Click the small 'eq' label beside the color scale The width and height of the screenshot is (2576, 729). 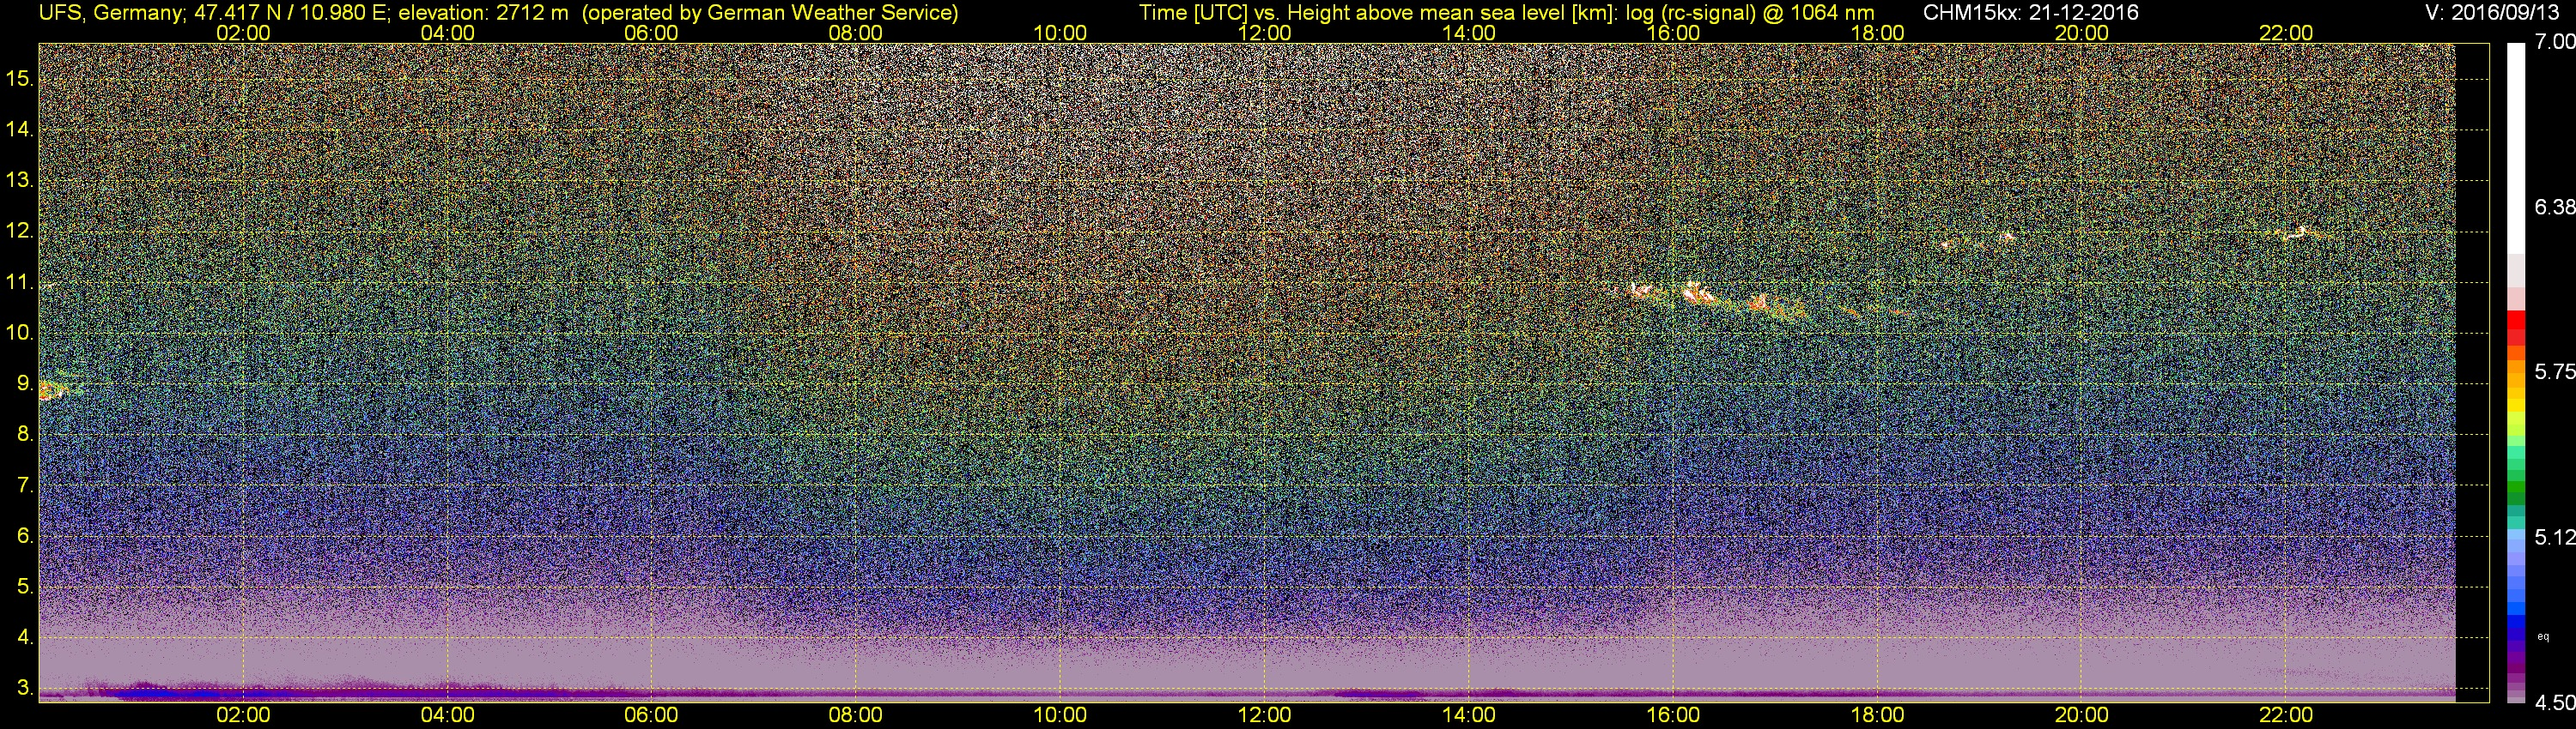click(x=2542, y=636)
